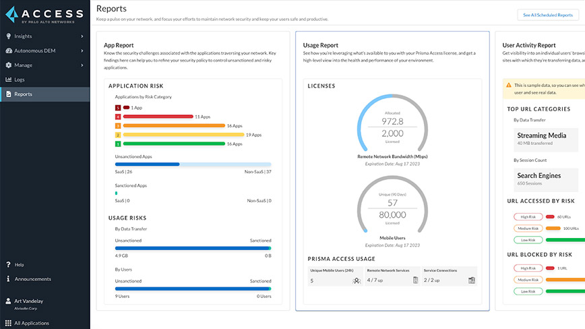Click the Autonomous DEM gauge icon

8,51
